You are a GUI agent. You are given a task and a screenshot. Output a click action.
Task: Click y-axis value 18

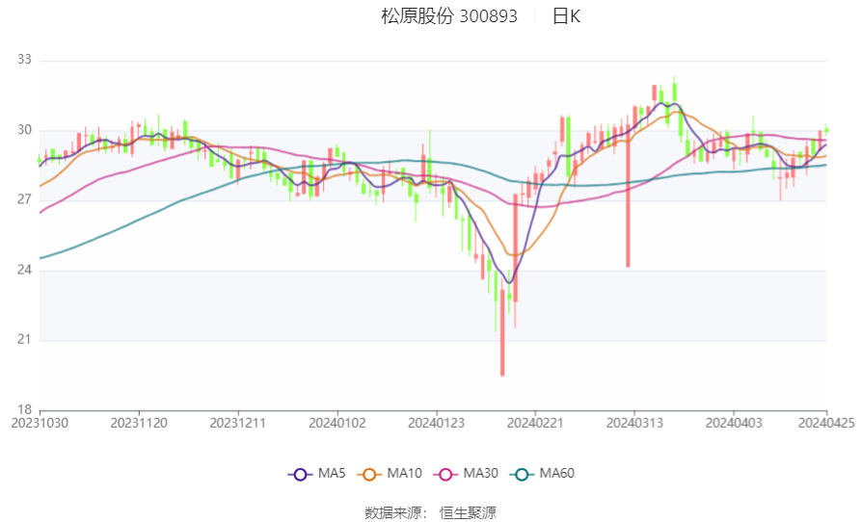(24, 409)
